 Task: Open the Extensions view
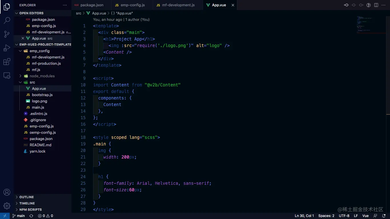pyautogui.click(x=7, y=62)
